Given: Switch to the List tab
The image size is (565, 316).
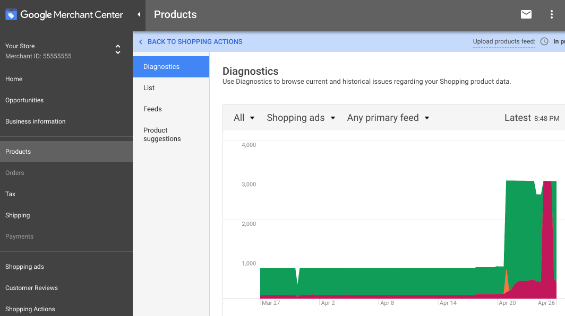Looking at the screenshot, I should click(149, 87).
